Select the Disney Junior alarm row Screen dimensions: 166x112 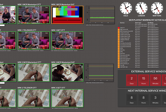pos(142,62)
